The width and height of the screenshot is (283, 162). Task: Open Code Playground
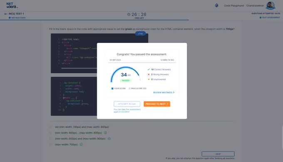[234, 5]
